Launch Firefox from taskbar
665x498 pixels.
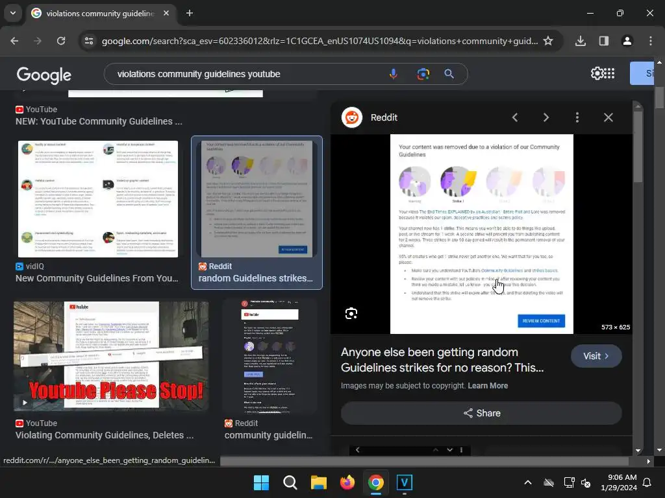tap(347, 482)
